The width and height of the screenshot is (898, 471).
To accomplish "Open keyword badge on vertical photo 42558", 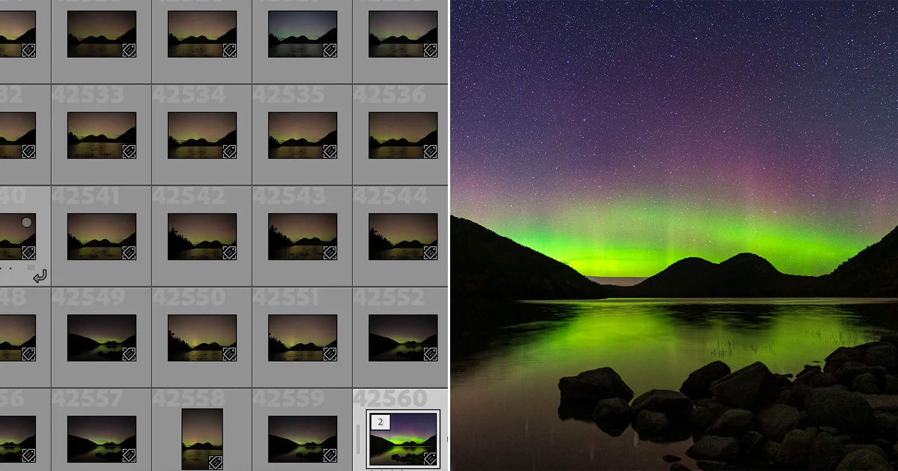I will [x=216, y=463].
